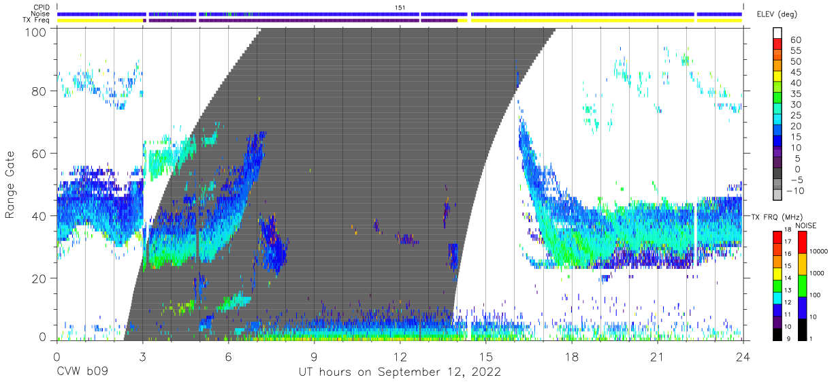Image resolution: width=836 pixels, height=386 pixels.
Task: Click the green block of the NOISE colorbar
Action: pos(802,285)
